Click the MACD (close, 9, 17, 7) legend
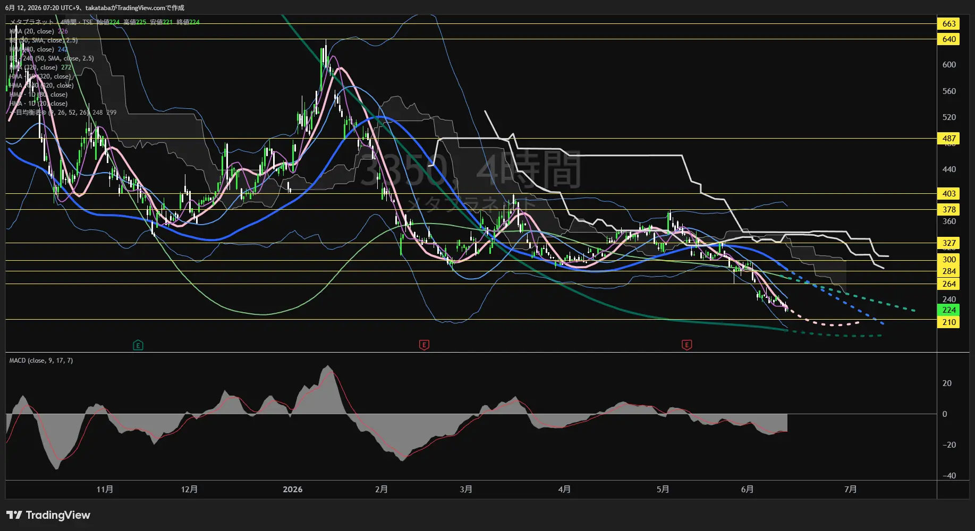Viewport: 975px width, 531px height. tap(41, 361)
